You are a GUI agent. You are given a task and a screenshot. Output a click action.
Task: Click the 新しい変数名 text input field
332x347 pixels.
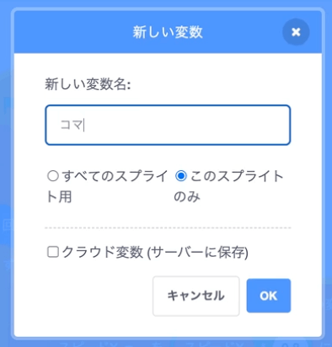[168, 125]
